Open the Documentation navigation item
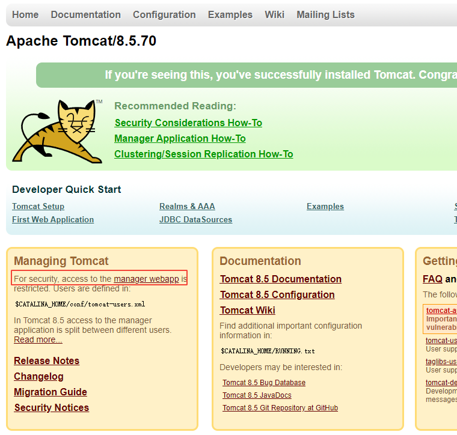The width and height of the screenshot is (457, 435). 85,14
